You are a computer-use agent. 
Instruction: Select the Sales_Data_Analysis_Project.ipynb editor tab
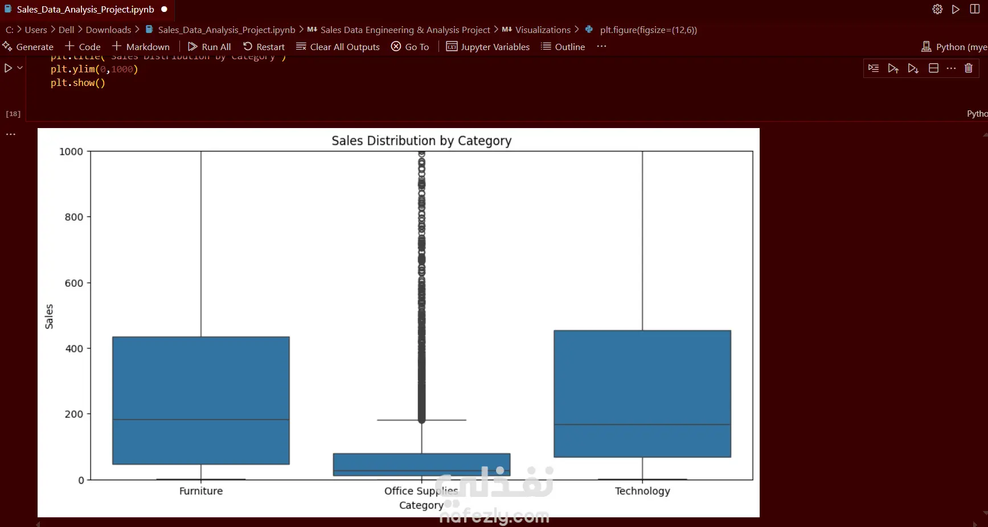tap(85, 9)
